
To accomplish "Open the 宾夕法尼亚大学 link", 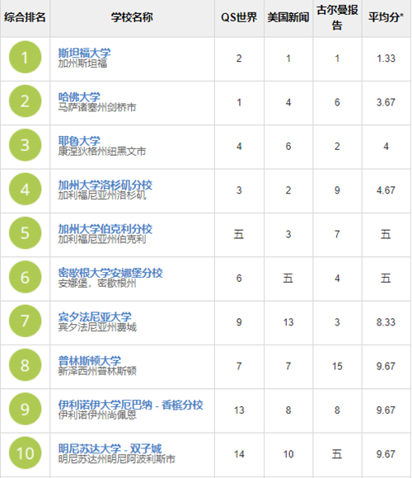I will 95,316.
